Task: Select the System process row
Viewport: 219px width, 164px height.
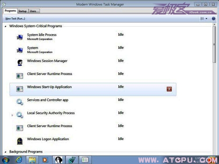Action: tap(93, 50)
